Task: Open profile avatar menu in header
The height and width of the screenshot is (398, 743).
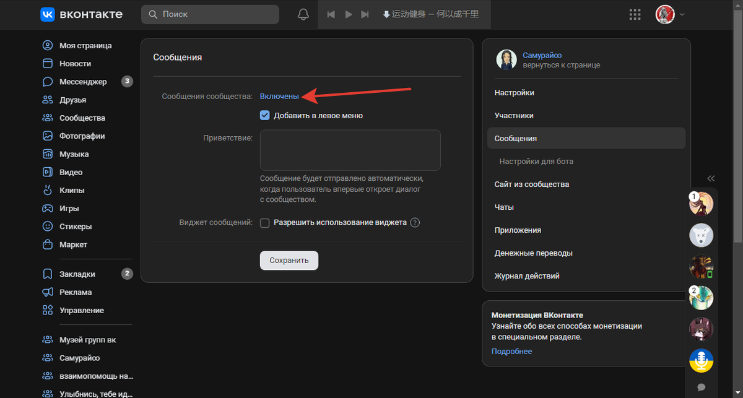Action: [670, 14]
